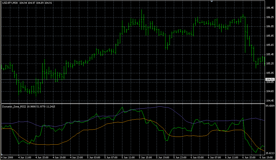Click the chart shift triangle marker at top
Image resolution: width=276 pixels, height=160 pixels.
pyautogui.click(x=212, y=1)
